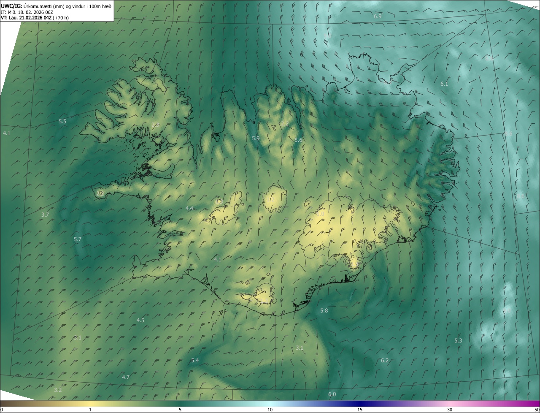This screenshot has height=413, width=540.
Task: Click the colour bar tick label 5
Action: (x=180, y=410)
